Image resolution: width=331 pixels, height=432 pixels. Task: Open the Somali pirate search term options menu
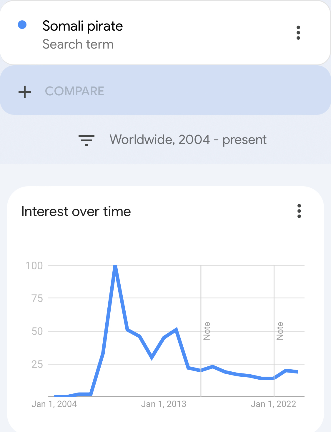[298, 33]
